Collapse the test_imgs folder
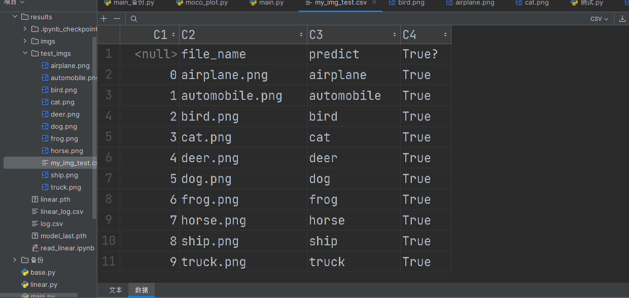Viewport: 629px width, 298px height. coord(25,53)
